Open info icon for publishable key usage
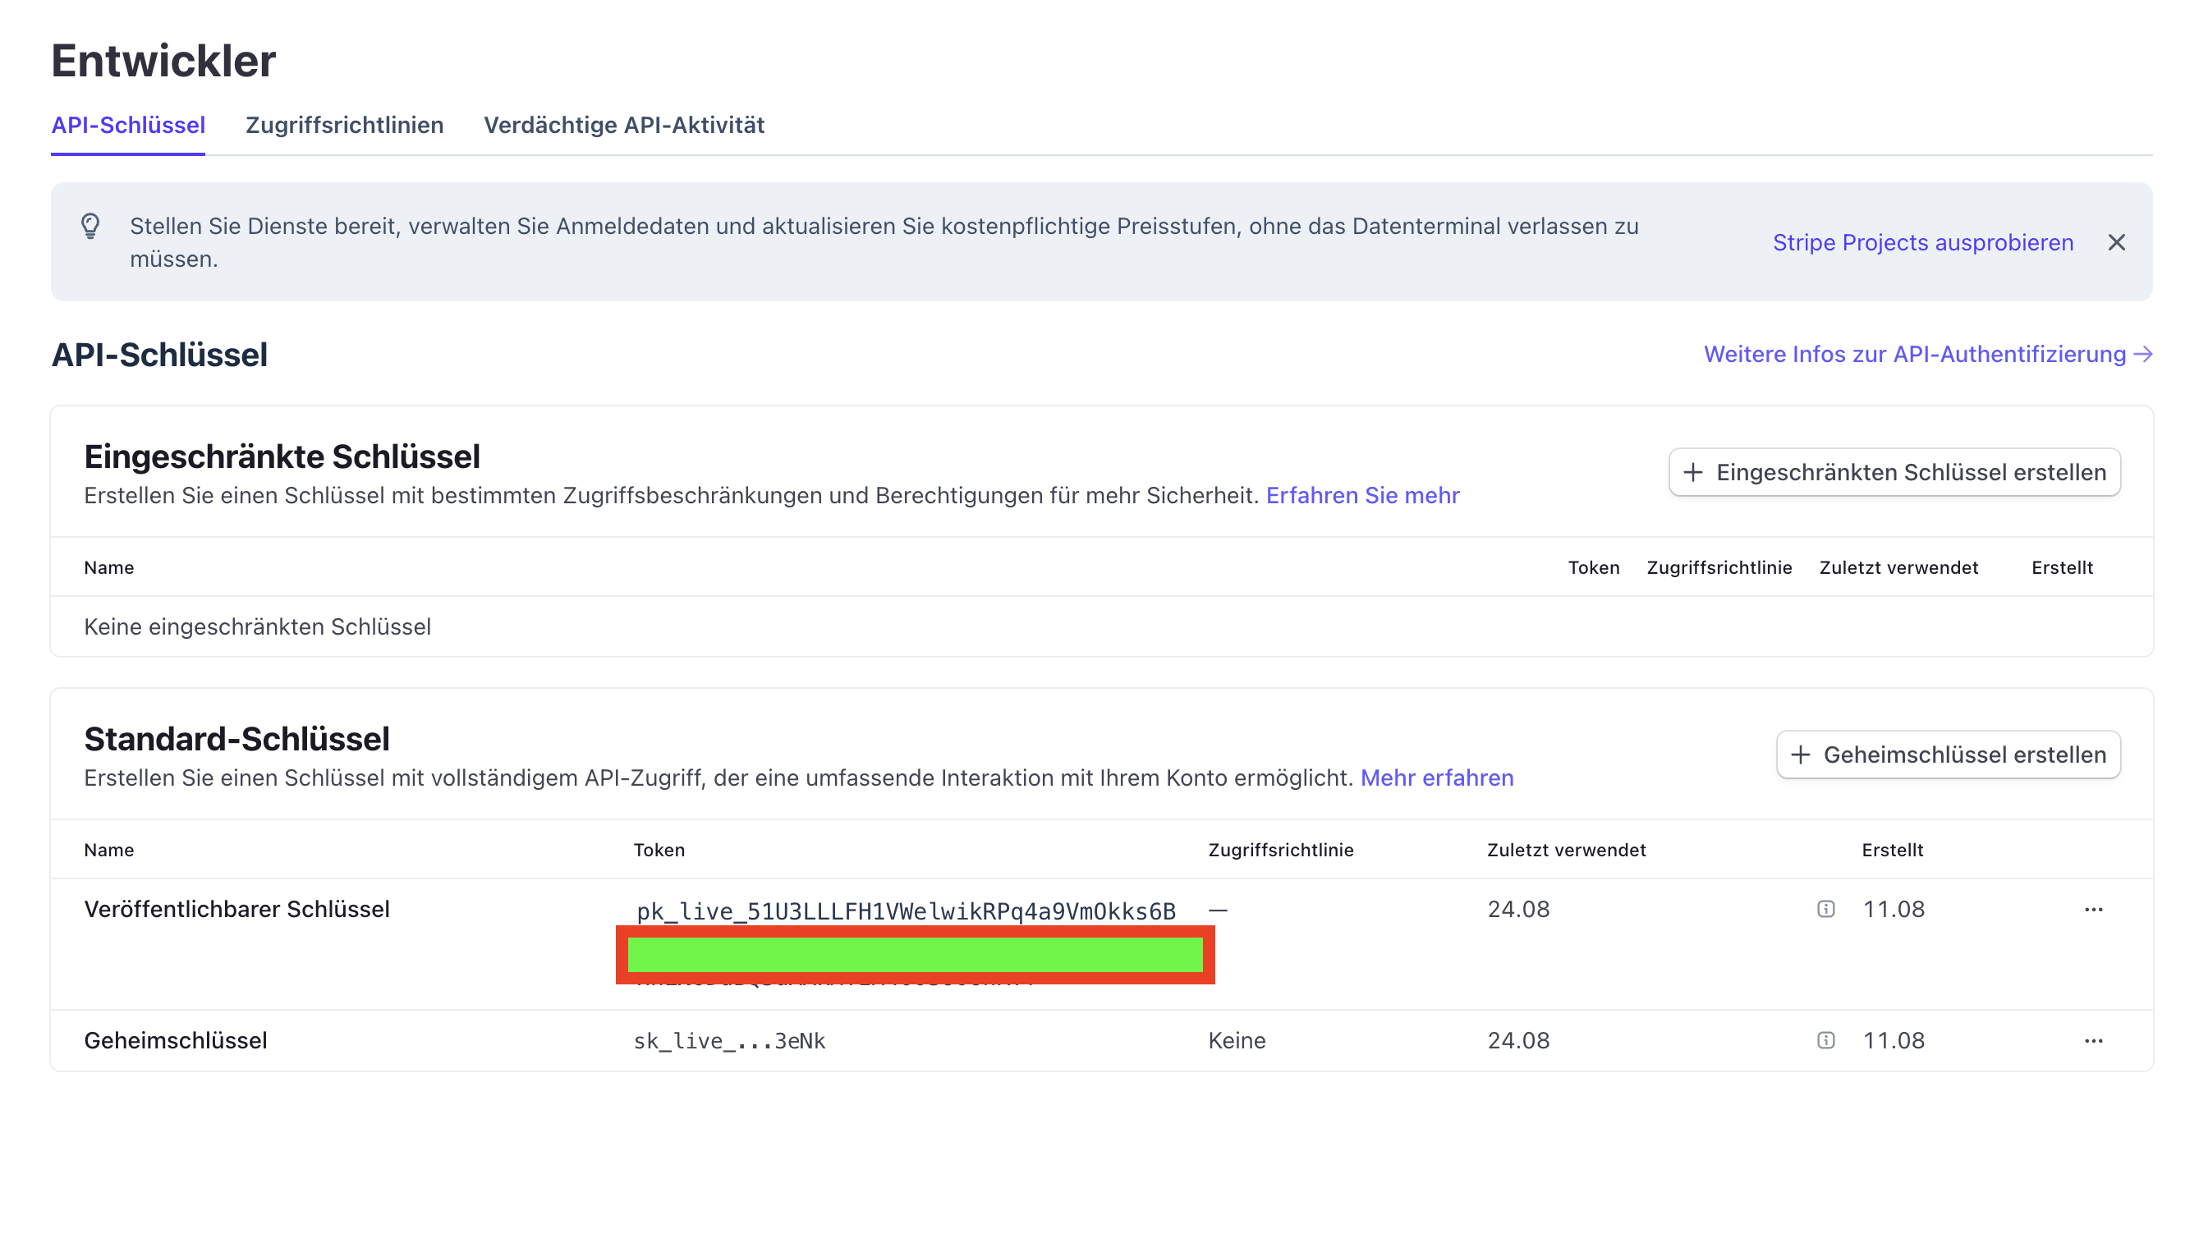The width and height of the screenshot is (2199, 1243). (1825, 908)
